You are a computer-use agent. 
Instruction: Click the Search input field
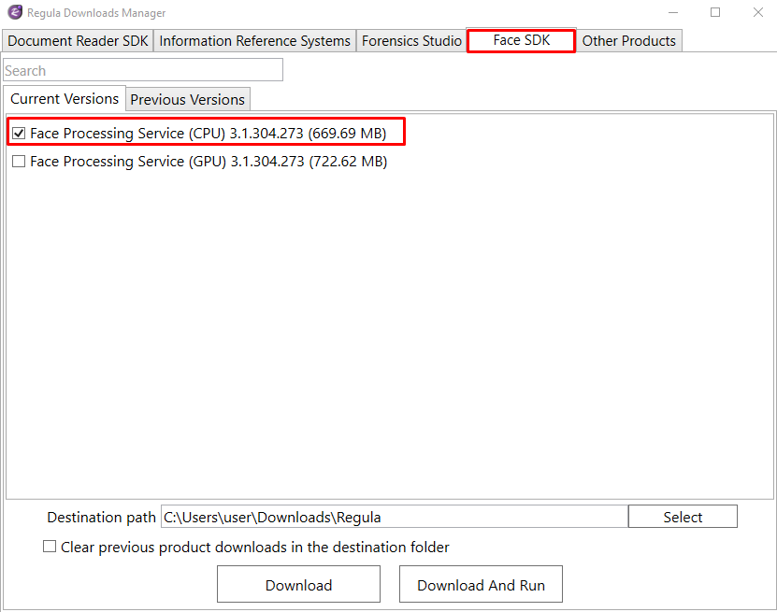tap(143, 70)
